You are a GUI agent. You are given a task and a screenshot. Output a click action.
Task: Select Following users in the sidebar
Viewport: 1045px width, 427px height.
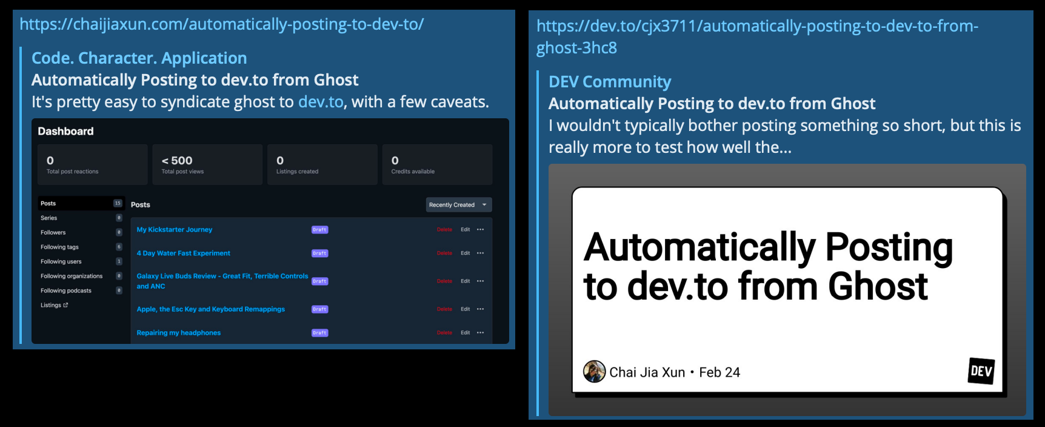[81, 261]
